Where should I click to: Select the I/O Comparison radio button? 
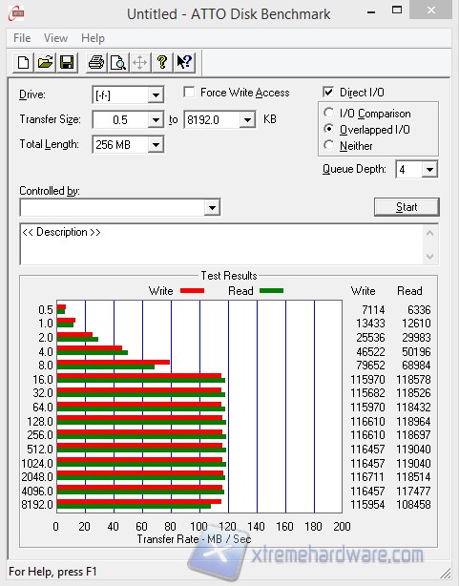click(x=328, y=113)
